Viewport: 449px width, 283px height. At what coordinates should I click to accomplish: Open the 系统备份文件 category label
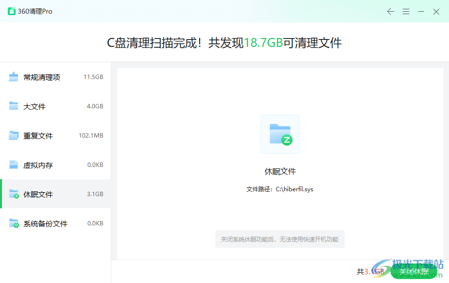(45, 223)
